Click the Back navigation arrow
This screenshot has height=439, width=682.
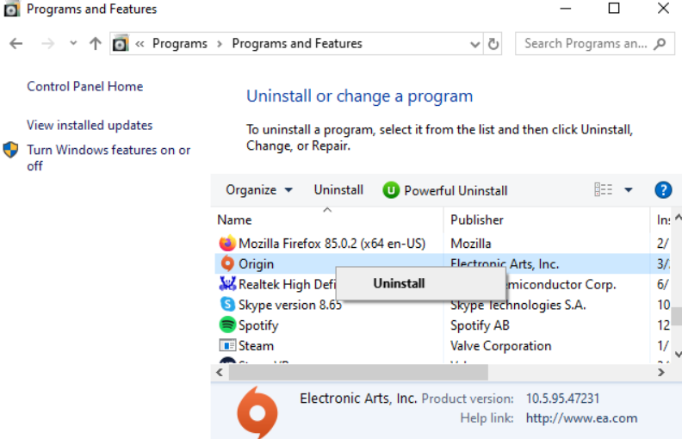[16, 43]
